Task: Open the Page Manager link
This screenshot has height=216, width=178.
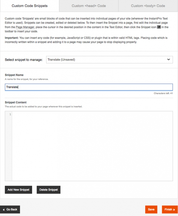Action: click(25, 27)
